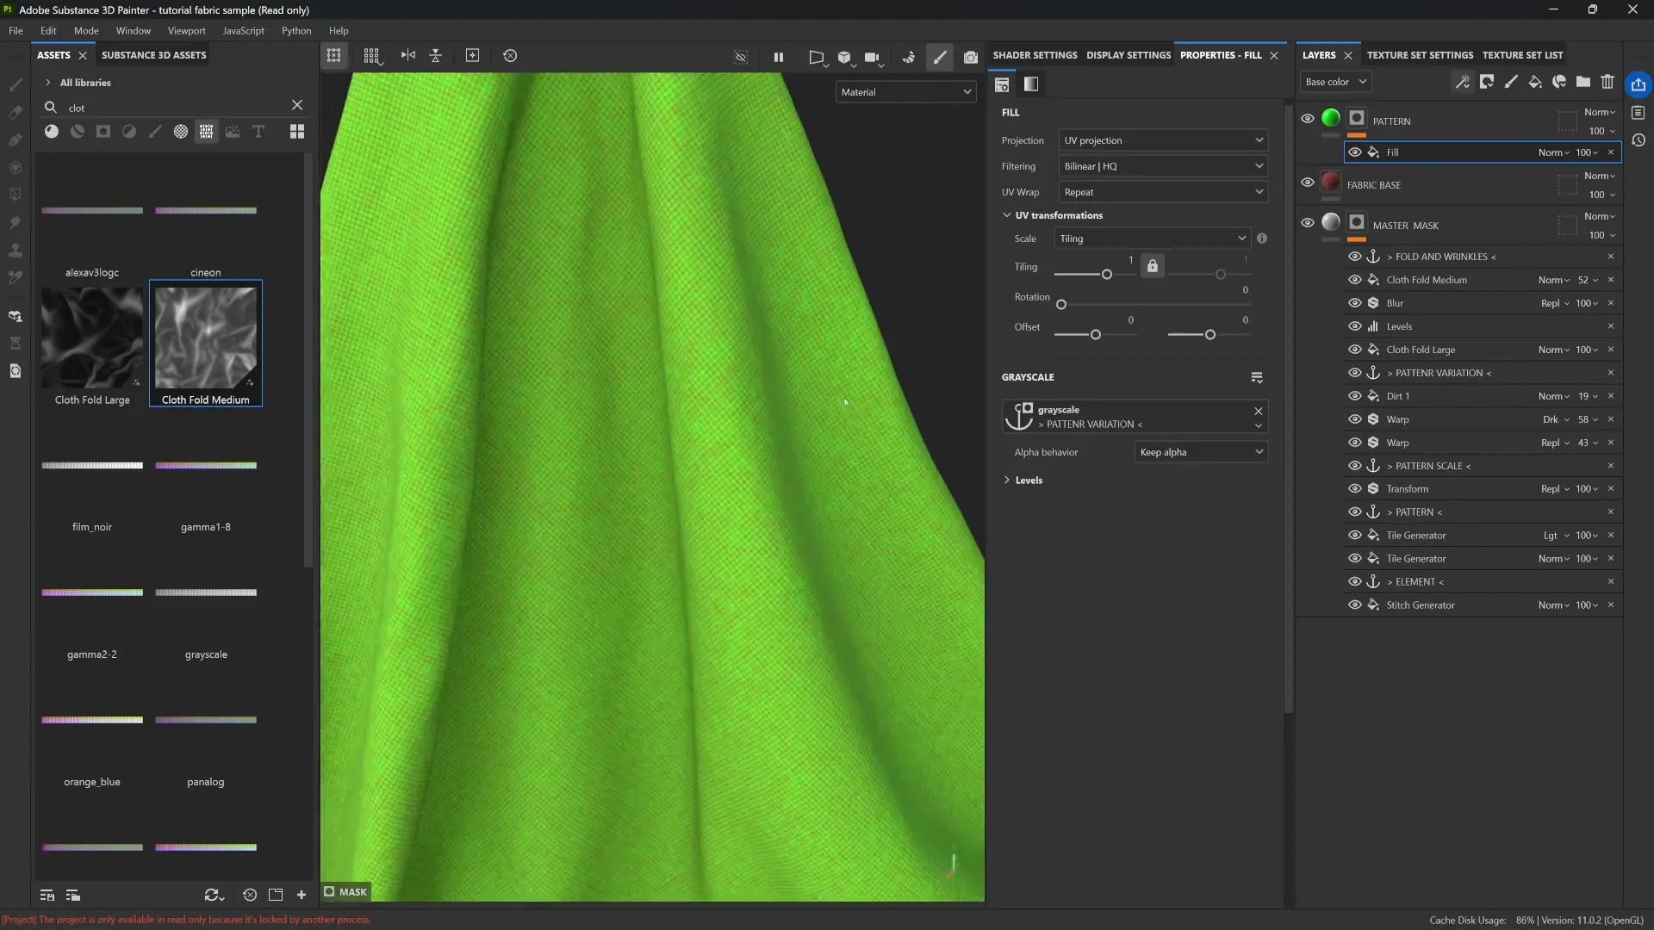Switch to Texture Set Settings tab

(1420, 55)
